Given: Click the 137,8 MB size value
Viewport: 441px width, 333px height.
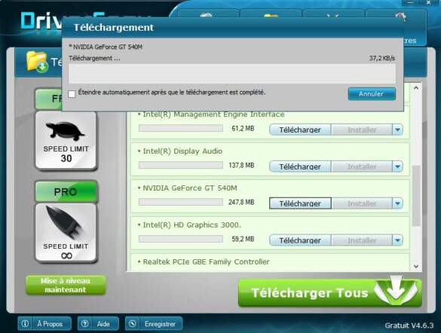Looking at the screenshot, I should pyautogui.click(x=241, y=165).
